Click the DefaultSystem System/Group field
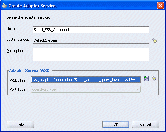166x132 pixels. (x=91, y=40)
